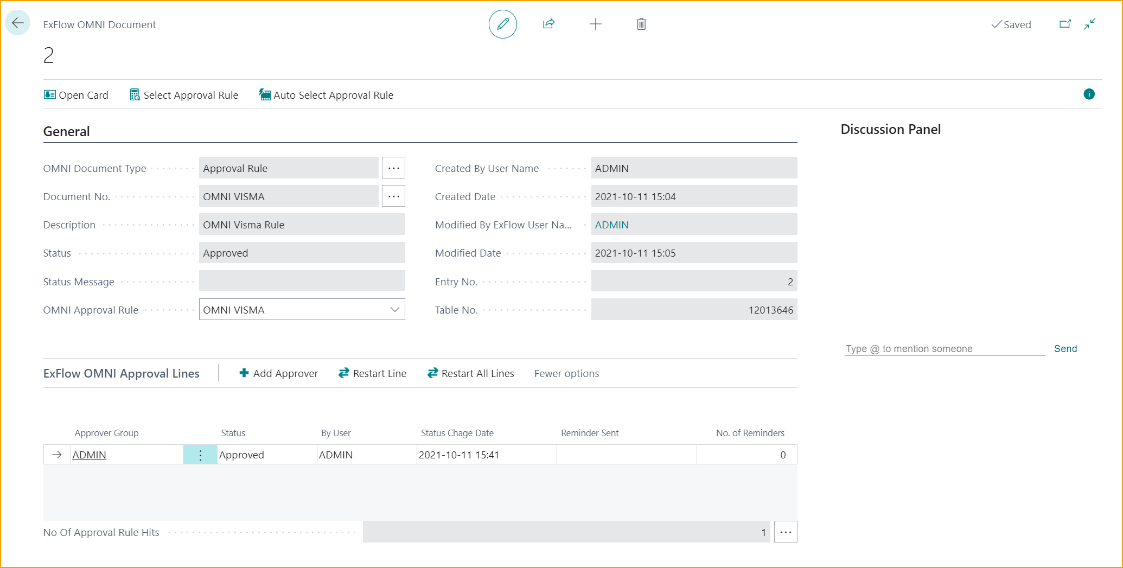Click the mention someone input field
The height and width of the screenshot is (568, 1123).
(x=944, y=348)
